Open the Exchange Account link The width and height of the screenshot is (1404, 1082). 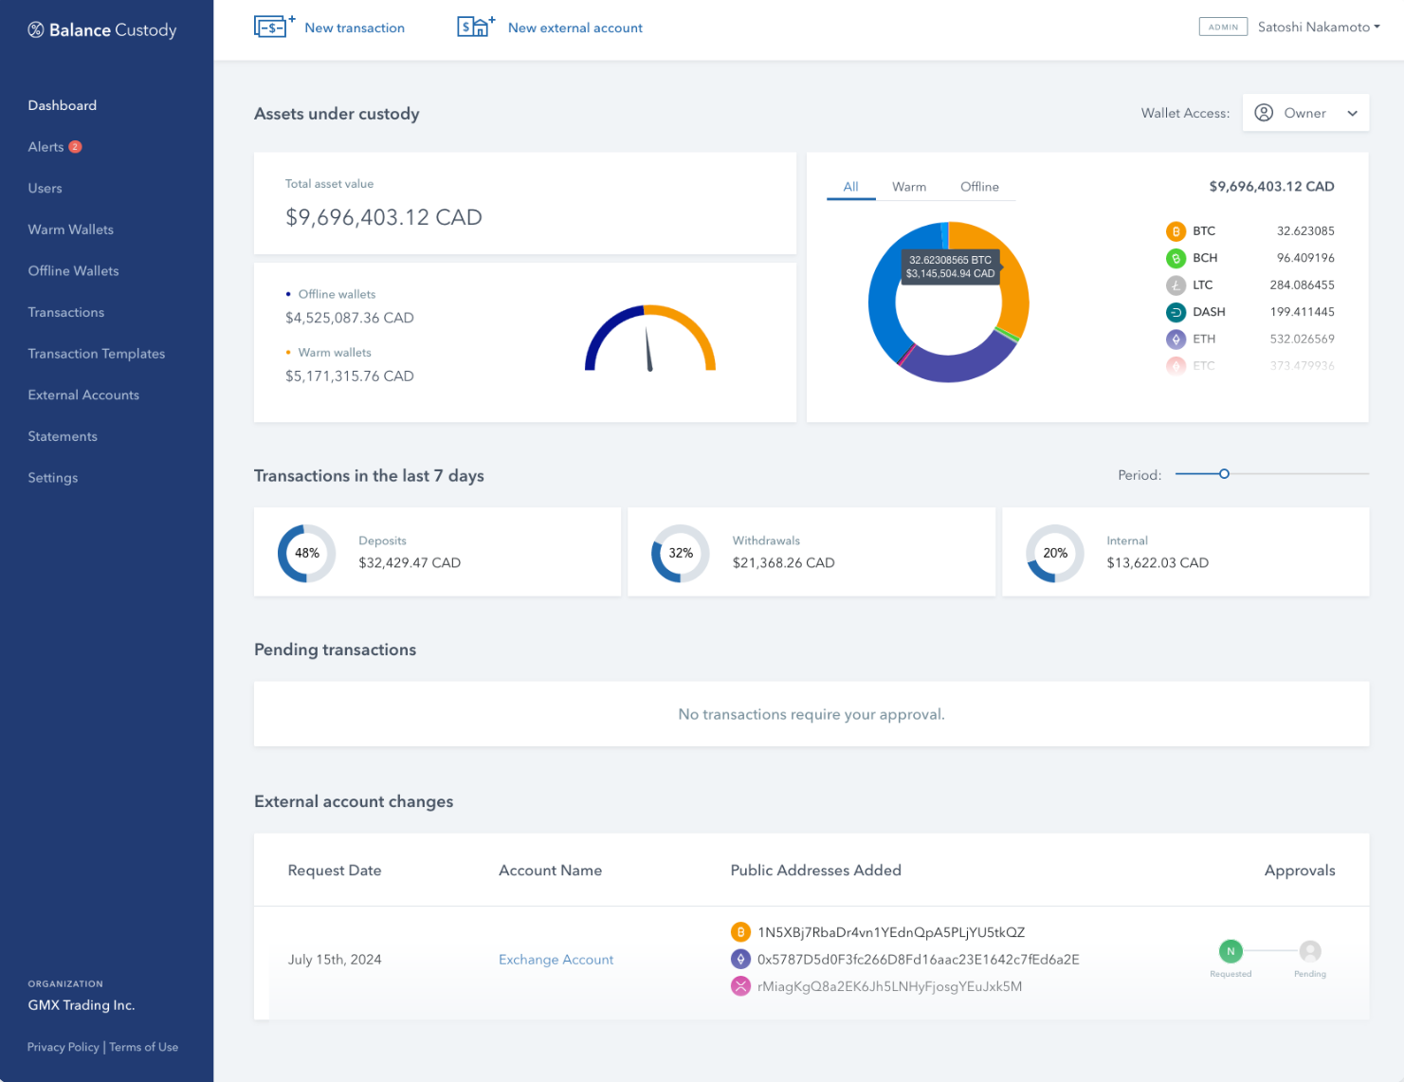[x=556, y=960]
